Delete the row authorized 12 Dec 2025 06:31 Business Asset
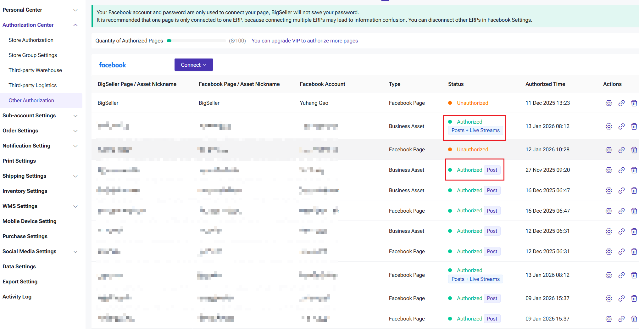The width and height of the screenshot is (639, 329). [634, 231]
